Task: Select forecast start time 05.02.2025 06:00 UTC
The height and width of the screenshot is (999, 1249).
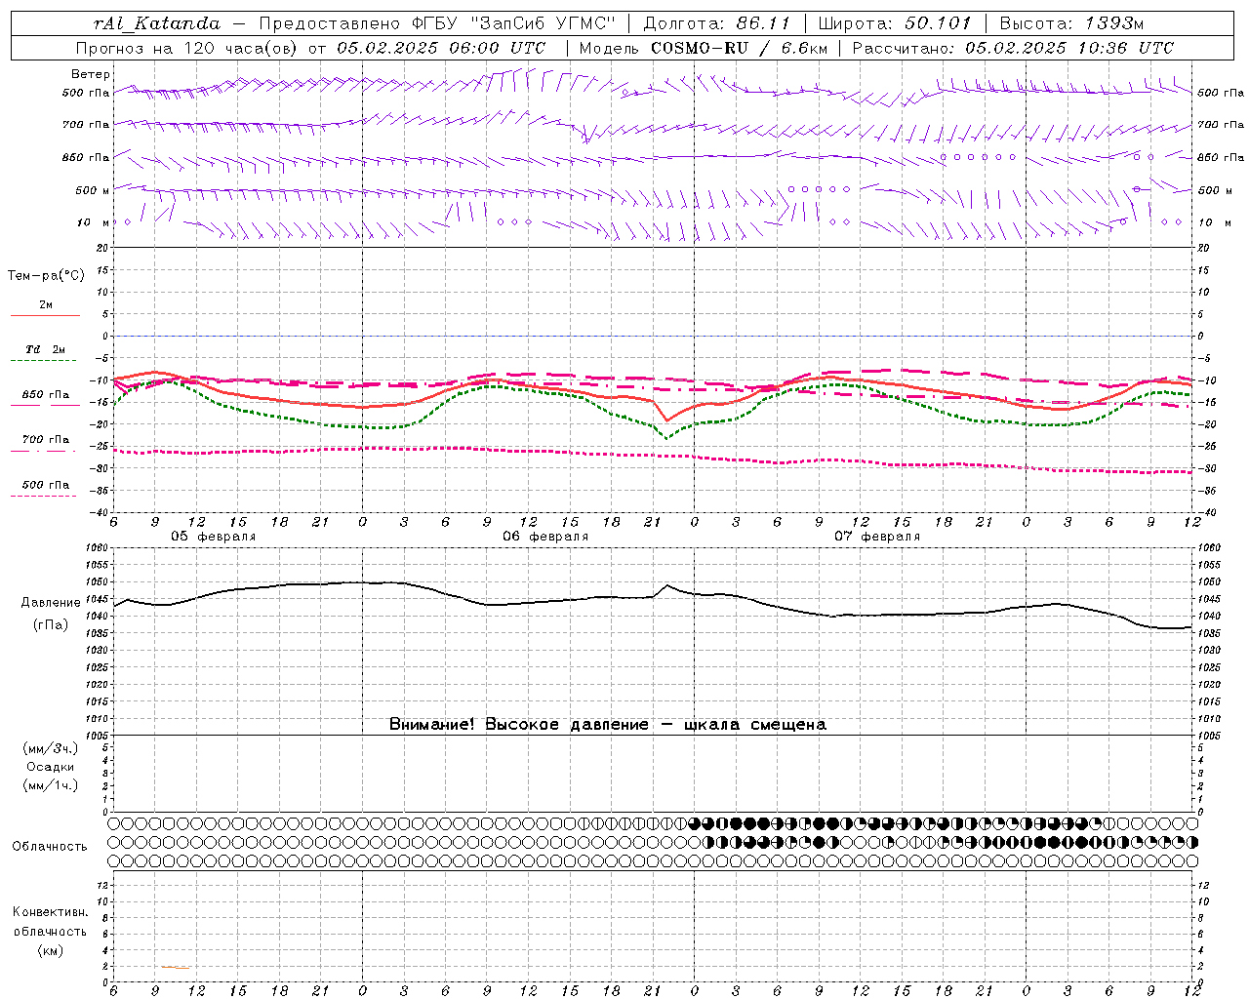Action: [x=441, y=48]
